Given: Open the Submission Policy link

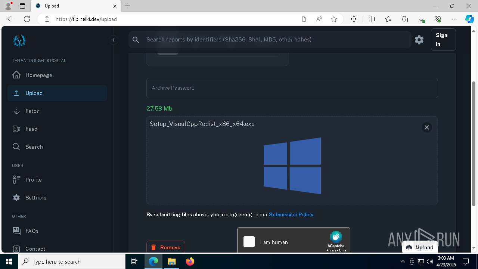Looking at the screenshot, I should click(291, 214).
